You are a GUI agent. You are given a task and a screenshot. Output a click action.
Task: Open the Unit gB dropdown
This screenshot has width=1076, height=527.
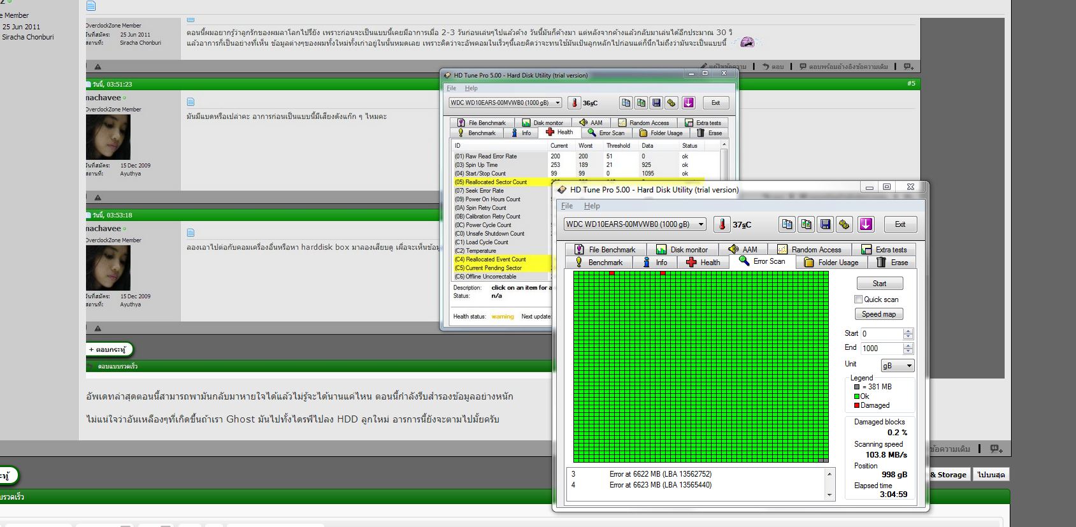(x=897, y=366)
